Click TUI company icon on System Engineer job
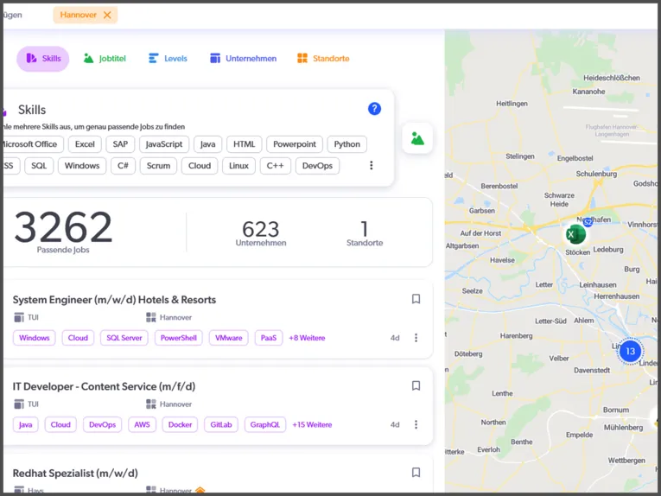 [19, 317]
